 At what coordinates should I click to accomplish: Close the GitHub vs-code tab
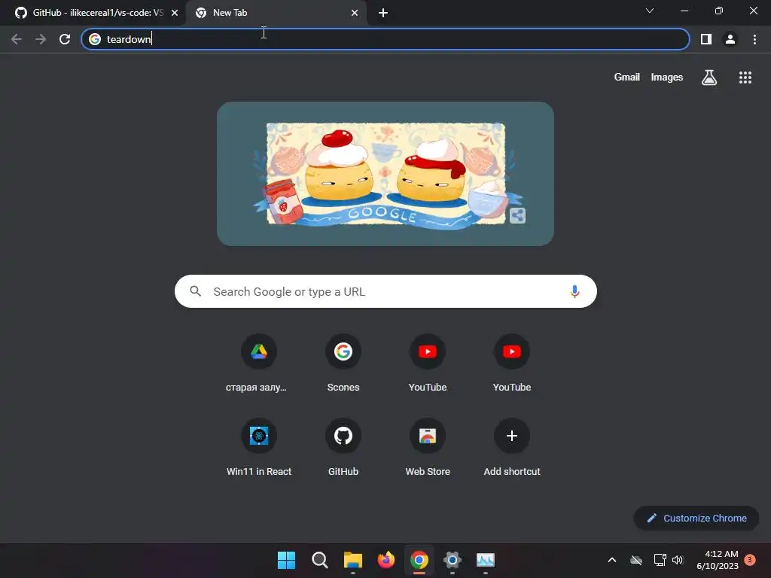pyautogui.click(x=175, y=13)
